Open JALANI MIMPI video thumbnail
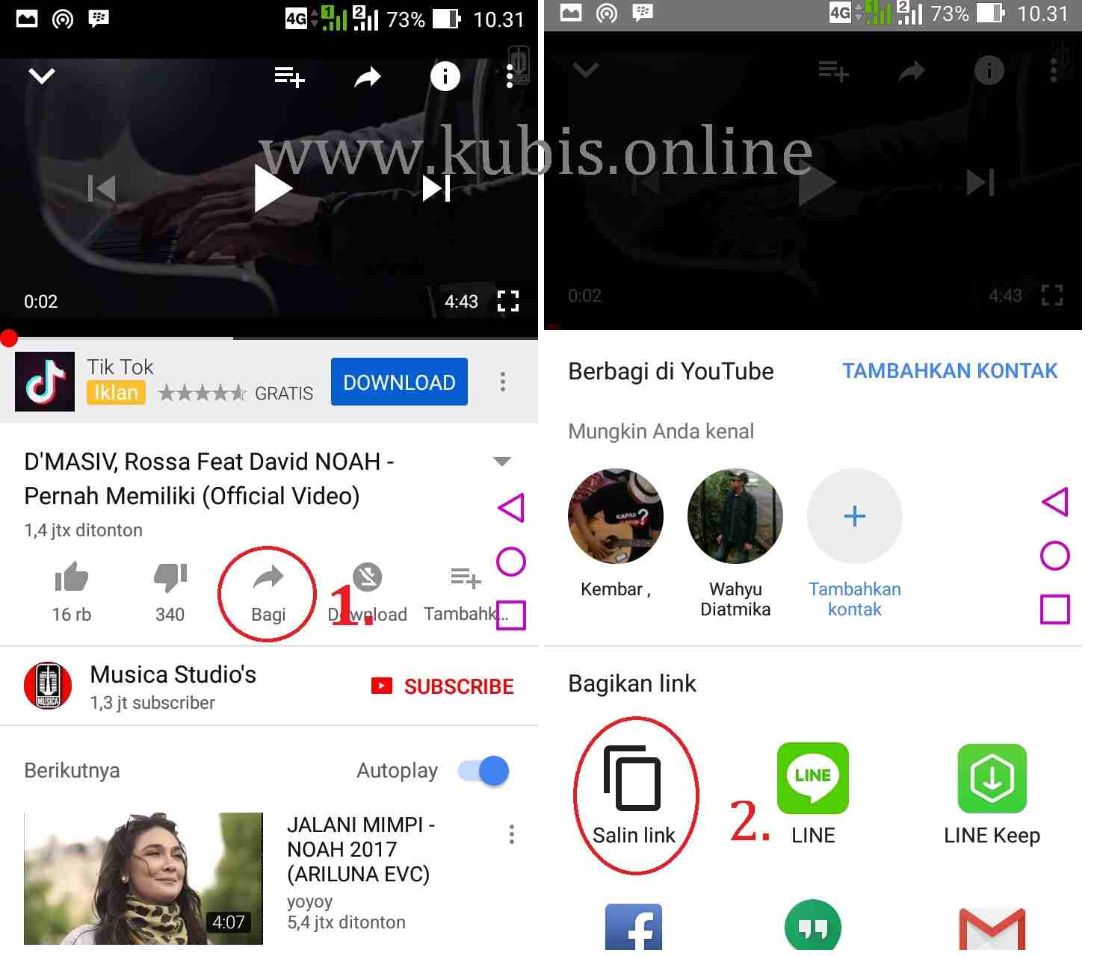The height and width of the screenshot is (956, 1103). coord(143,878)
